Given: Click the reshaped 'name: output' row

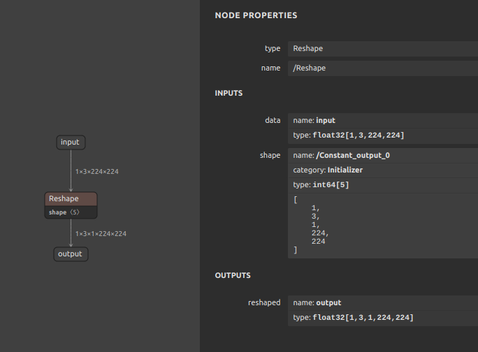Looking at the screenshot, I should (383, 303).
